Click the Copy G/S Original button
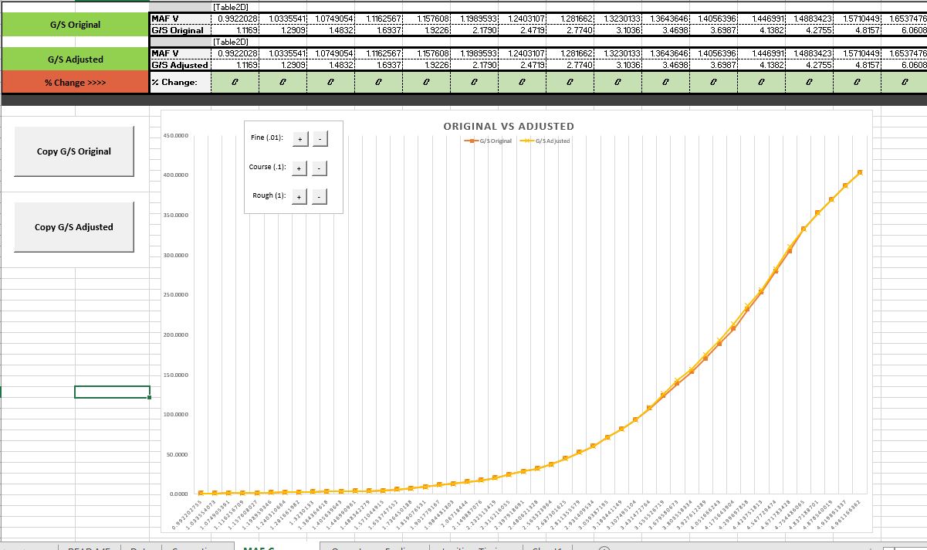Image resolution: width=927 pixels, height=550 pixels. (74, 151)
